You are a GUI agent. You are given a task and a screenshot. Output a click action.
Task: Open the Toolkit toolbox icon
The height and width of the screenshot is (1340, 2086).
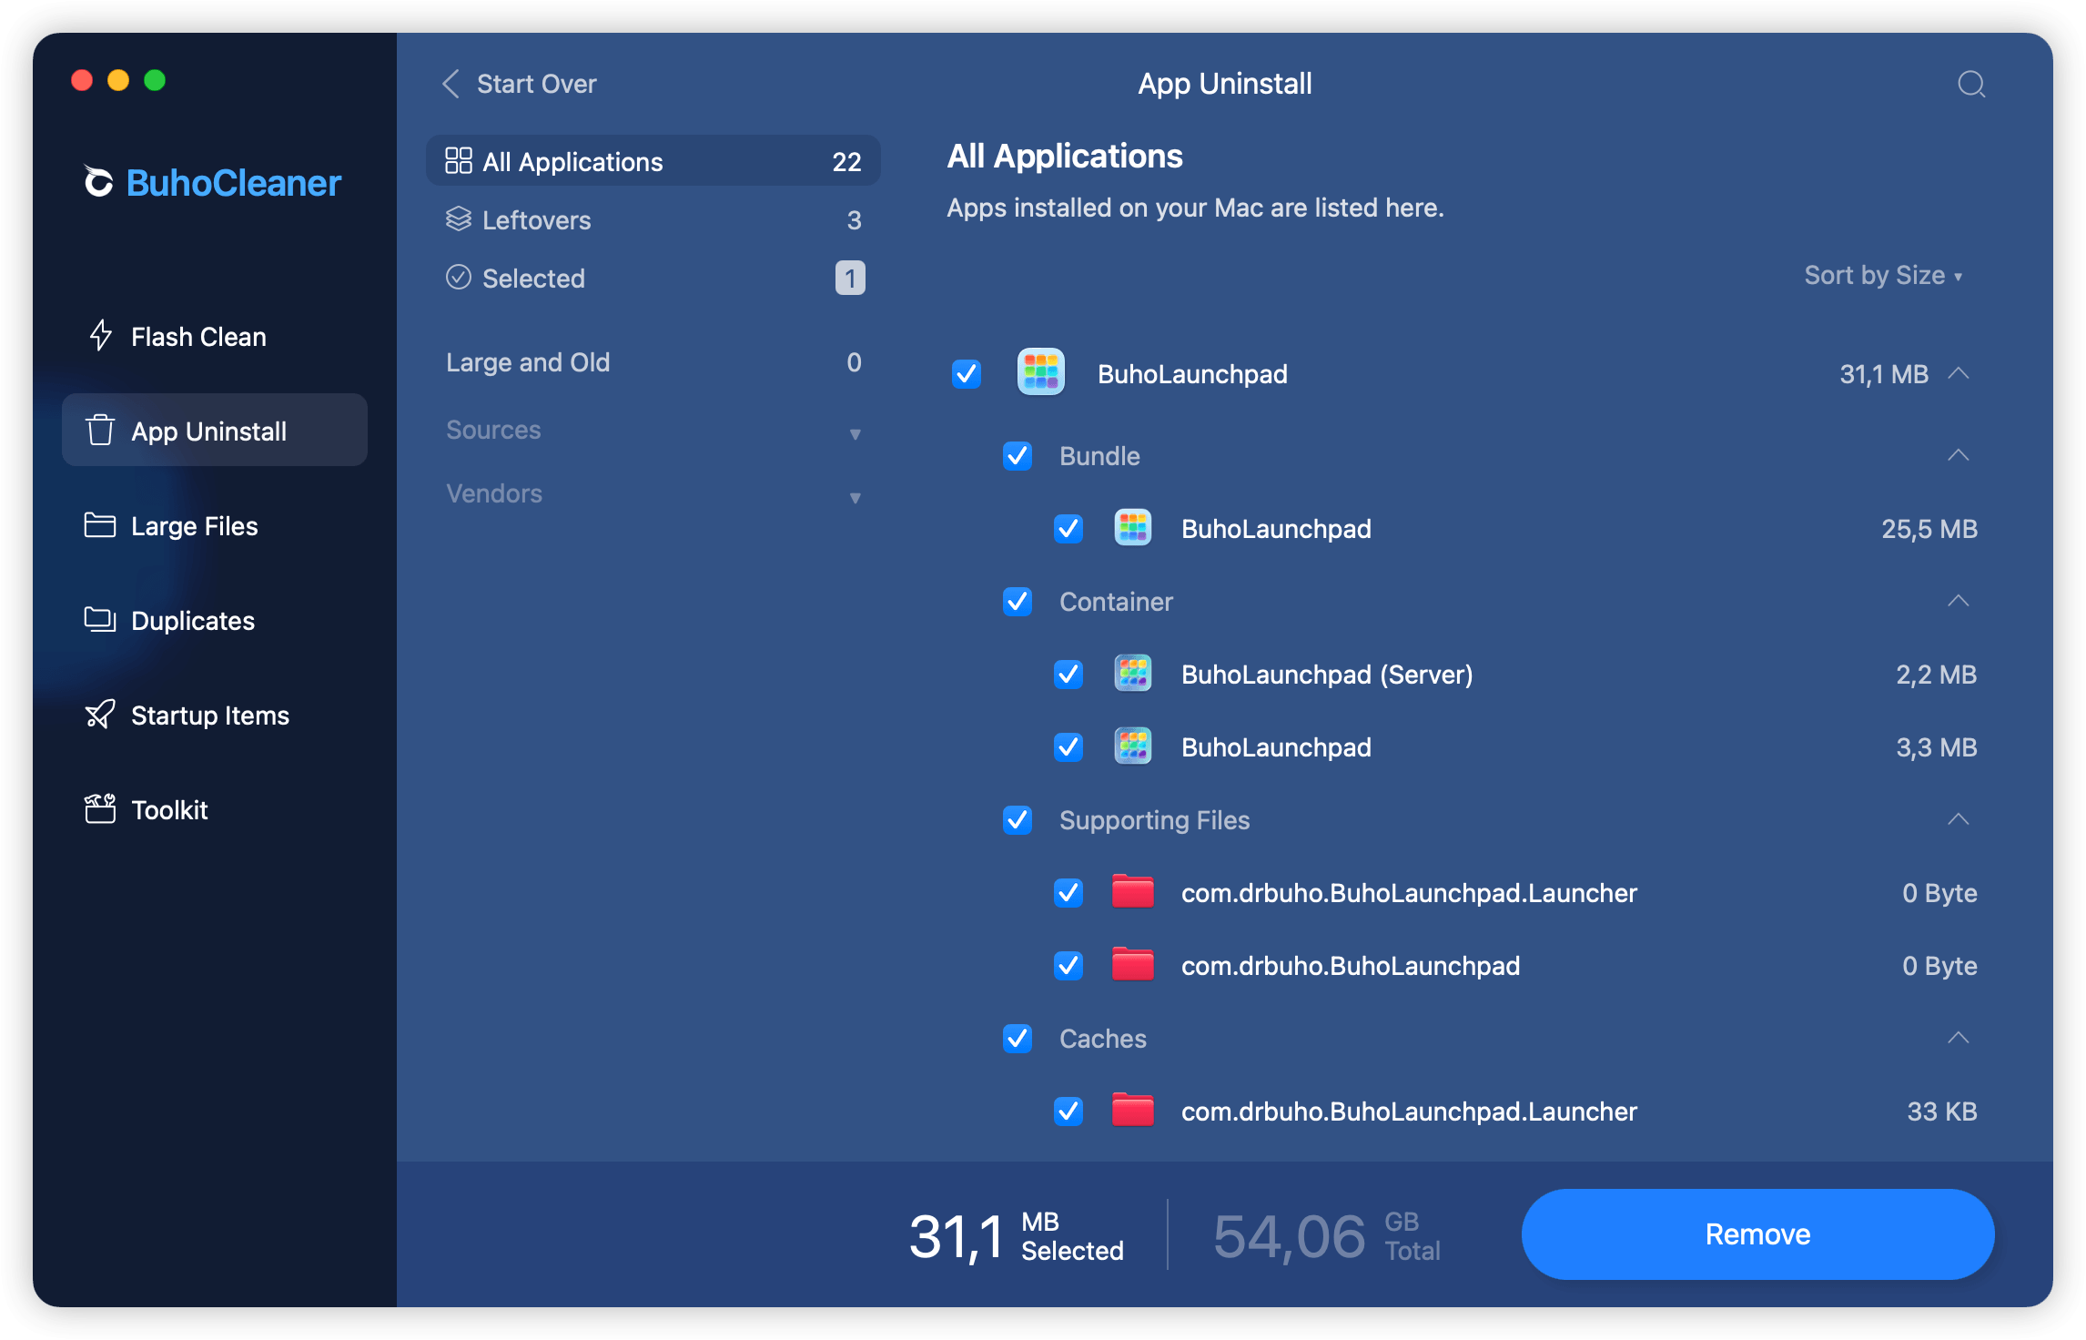(100, 809)
